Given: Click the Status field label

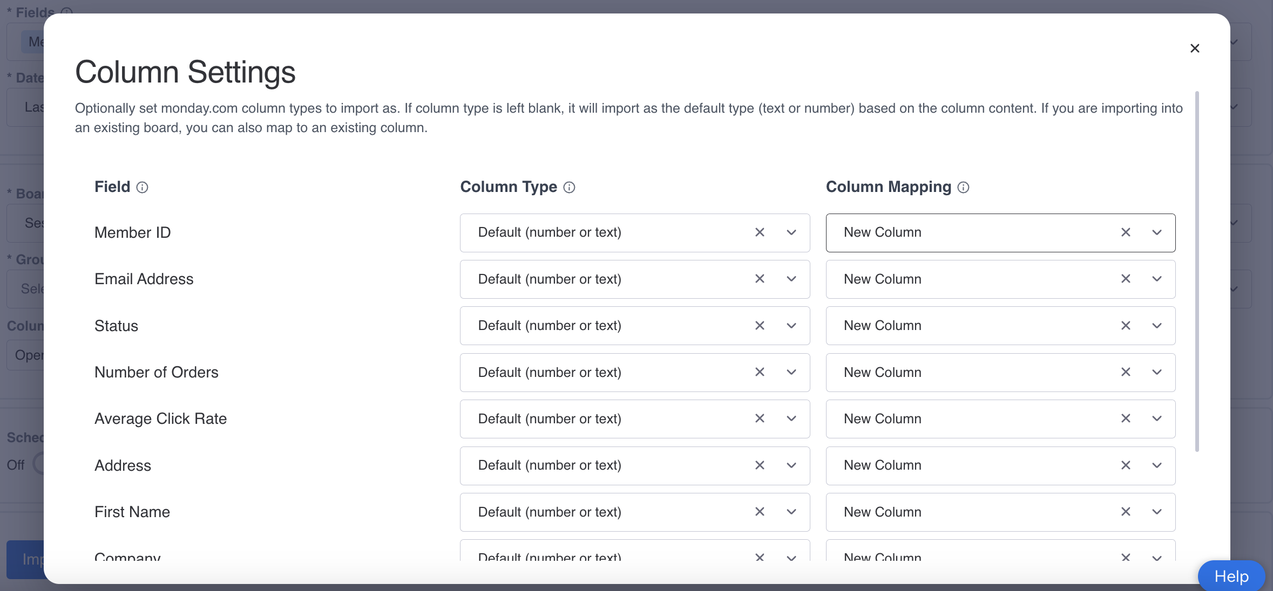Looking at the screenshot, I should pyautogui.click(x=117, y=326).
